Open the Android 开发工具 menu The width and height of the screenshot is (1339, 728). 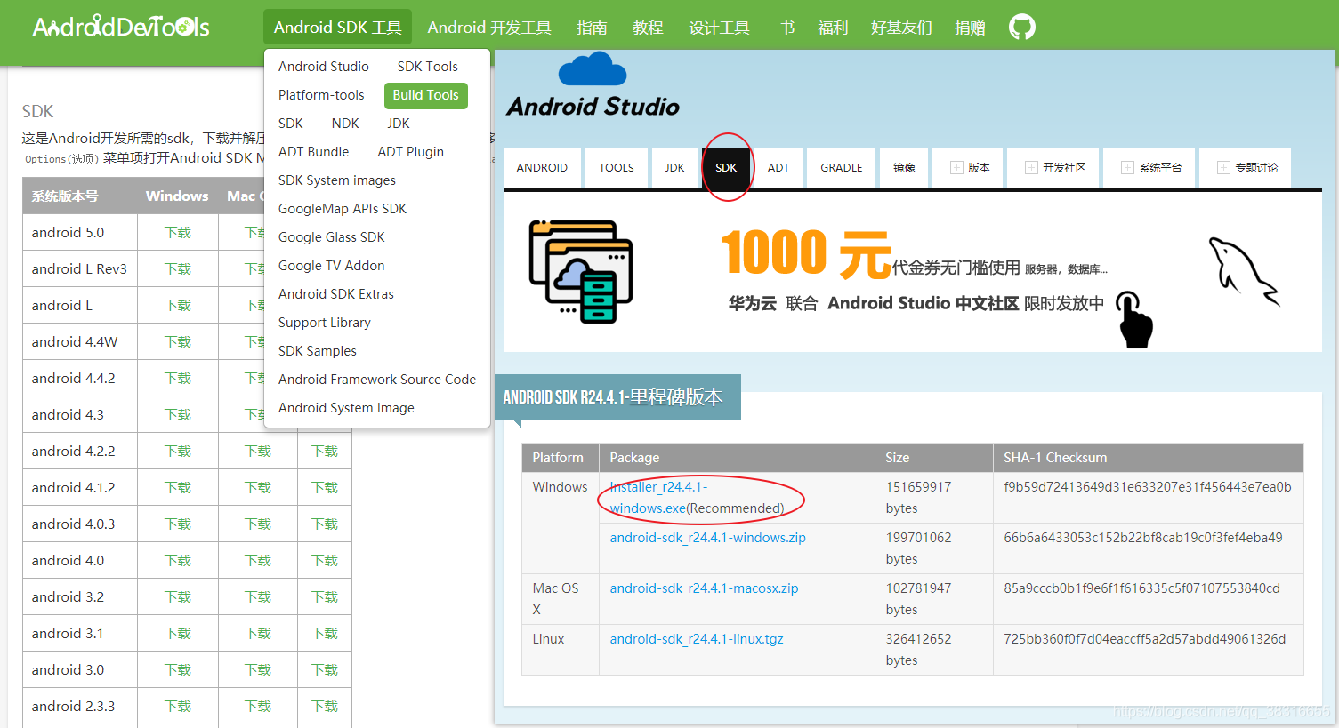point(489,28)
